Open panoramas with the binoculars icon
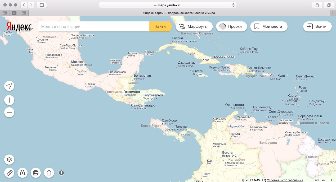Screen dimensions: 336x182 (23, 173)
